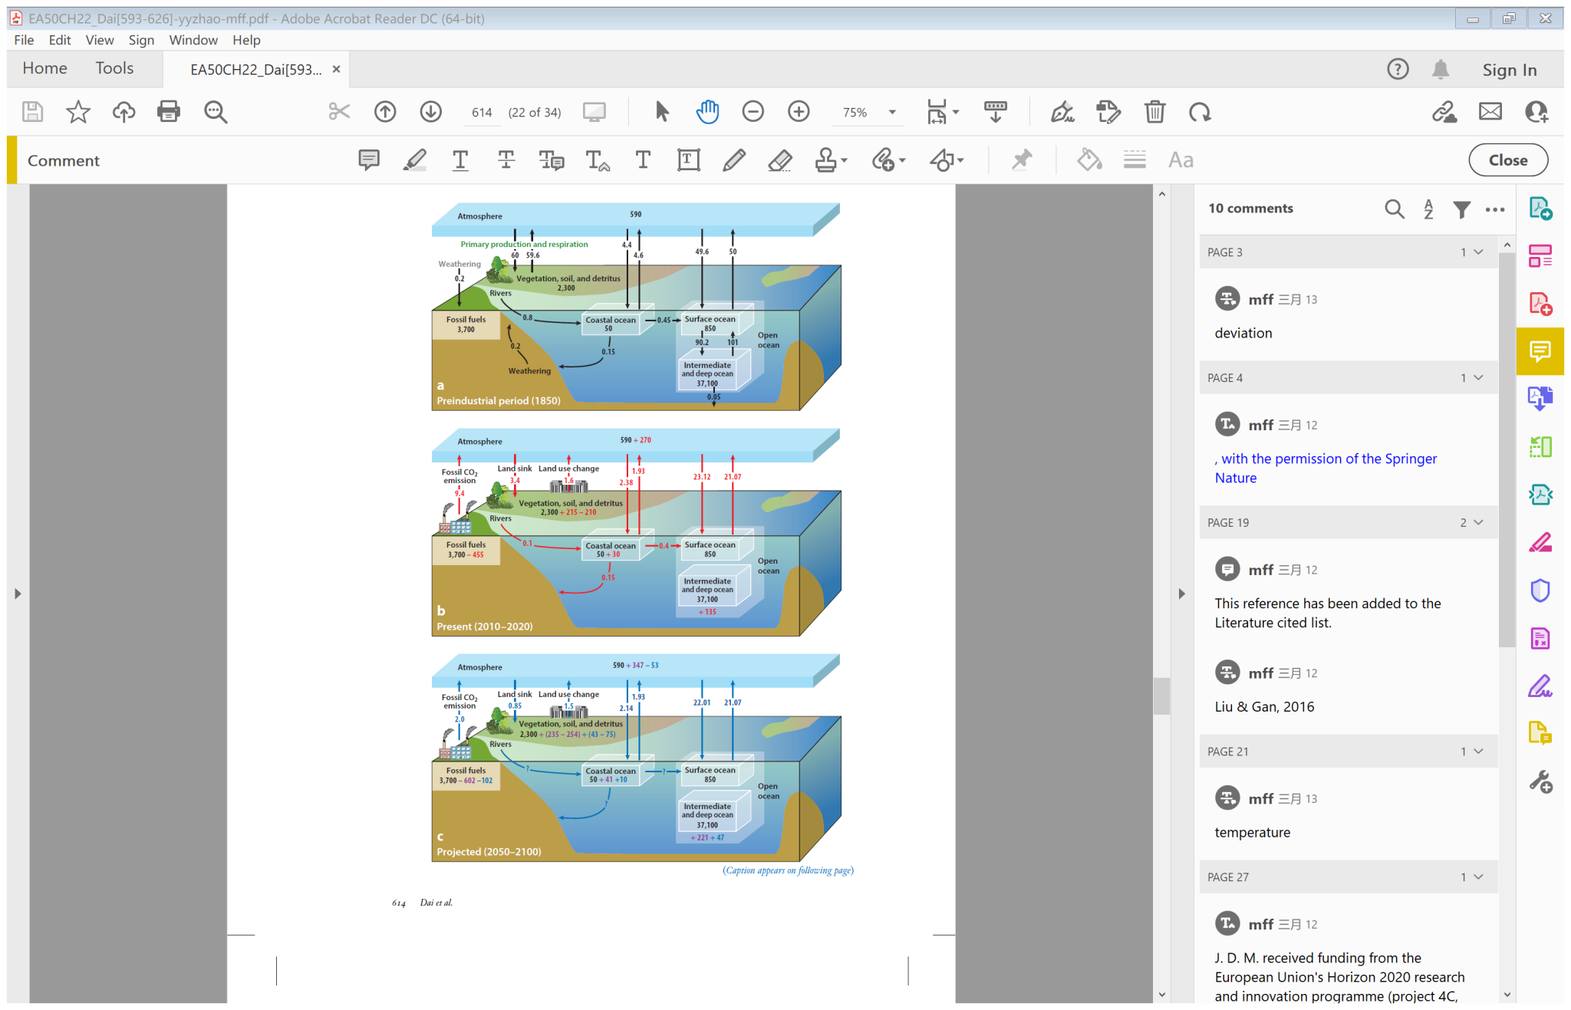Open the stamp tool dropdown arrow
The width and height of the screenshot is (1571, 1010).
845,160
